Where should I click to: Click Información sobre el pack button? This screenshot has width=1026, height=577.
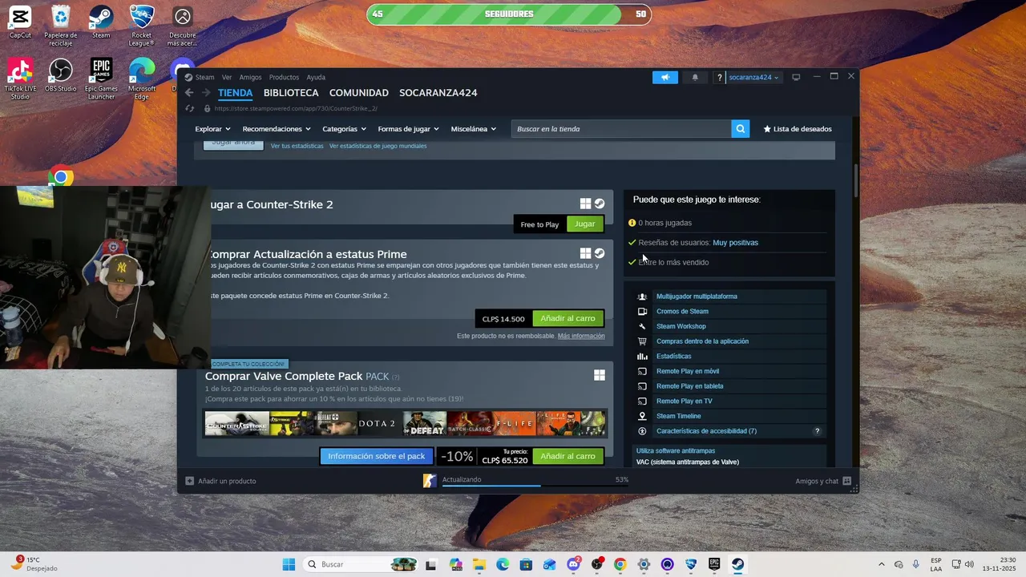(x=376, y=456)
